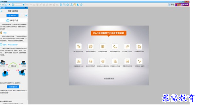
Task: Click the print toolbar icon
Action: coord(68,5)
